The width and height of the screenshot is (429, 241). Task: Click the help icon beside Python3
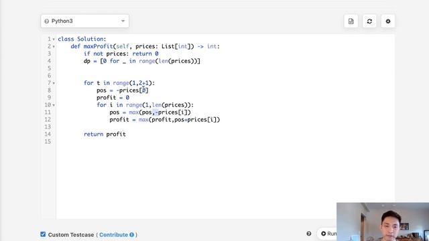[46, 21]
